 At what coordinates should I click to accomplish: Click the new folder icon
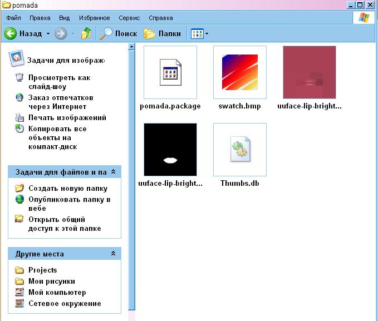(x=19, y=188)
